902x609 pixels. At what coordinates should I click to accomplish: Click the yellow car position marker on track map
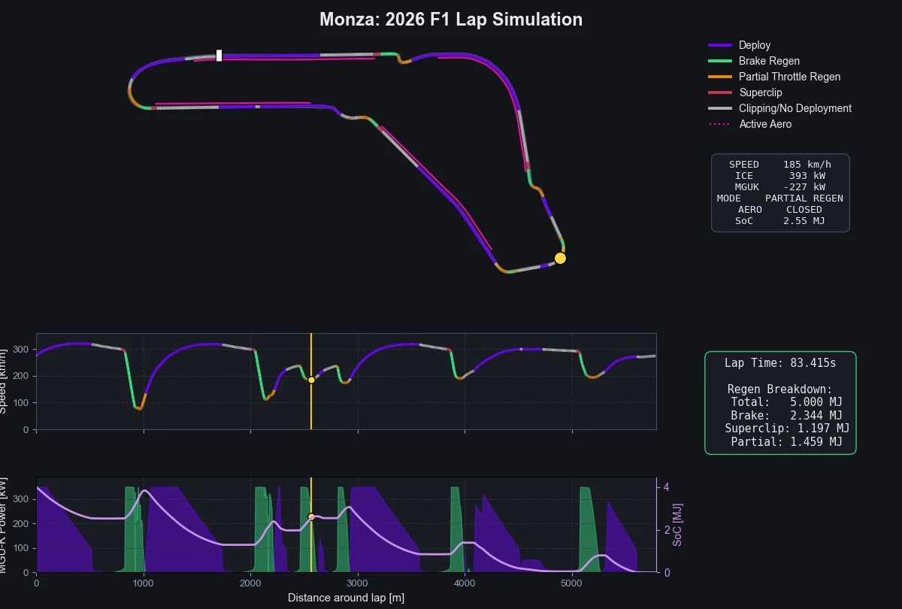(x=560, y=259)
